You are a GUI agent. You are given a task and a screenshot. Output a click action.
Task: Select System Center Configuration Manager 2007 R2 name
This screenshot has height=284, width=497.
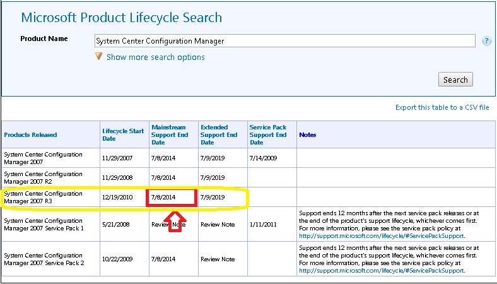point(43,178)
